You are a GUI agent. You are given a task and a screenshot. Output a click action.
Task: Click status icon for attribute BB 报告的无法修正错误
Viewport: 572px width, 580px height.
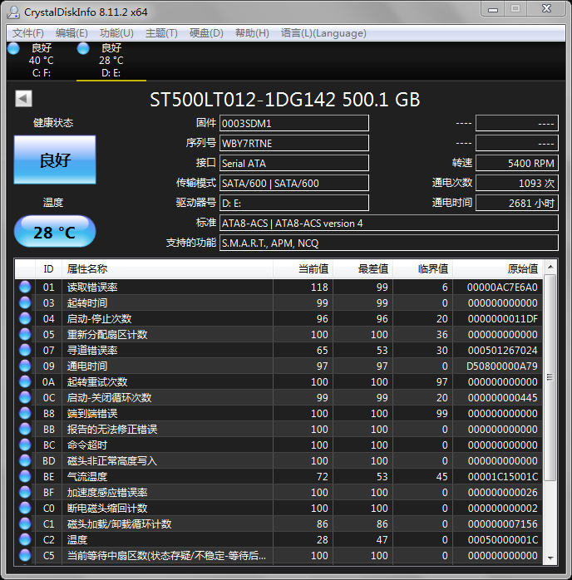tap(25, 429)
